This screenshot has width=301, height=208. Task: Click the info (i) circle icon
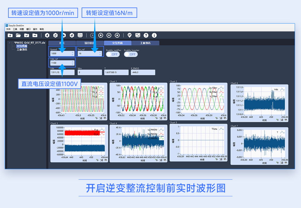154,35
